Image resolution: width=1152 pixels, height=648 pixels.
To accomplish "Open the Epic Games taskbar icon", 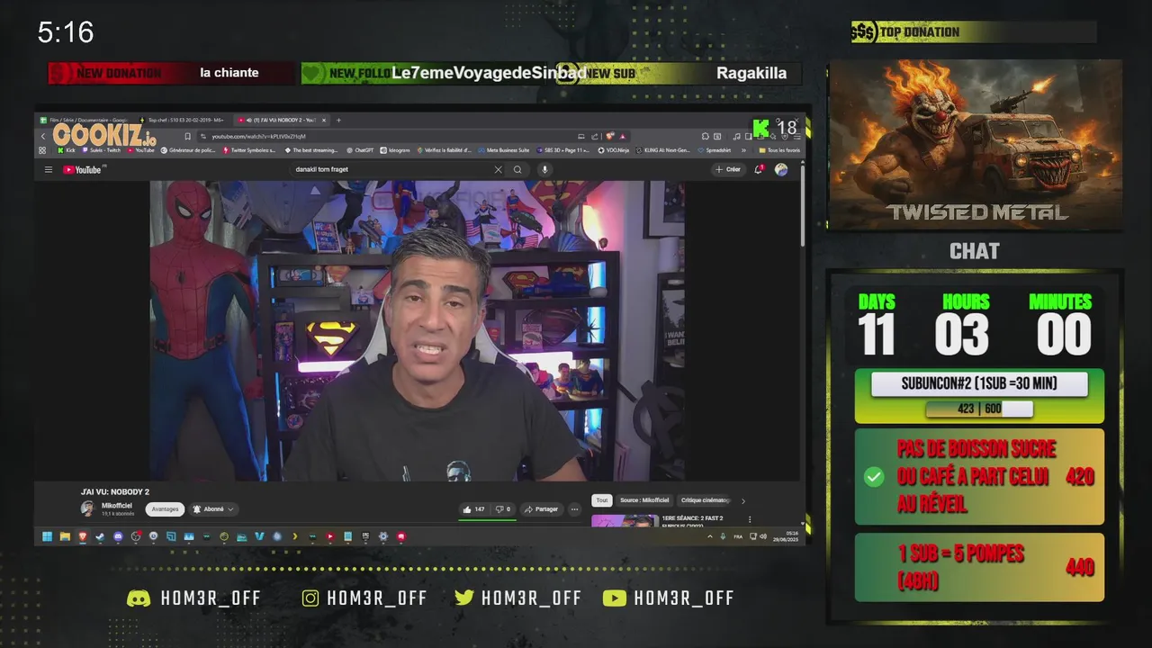I will 365,536.
